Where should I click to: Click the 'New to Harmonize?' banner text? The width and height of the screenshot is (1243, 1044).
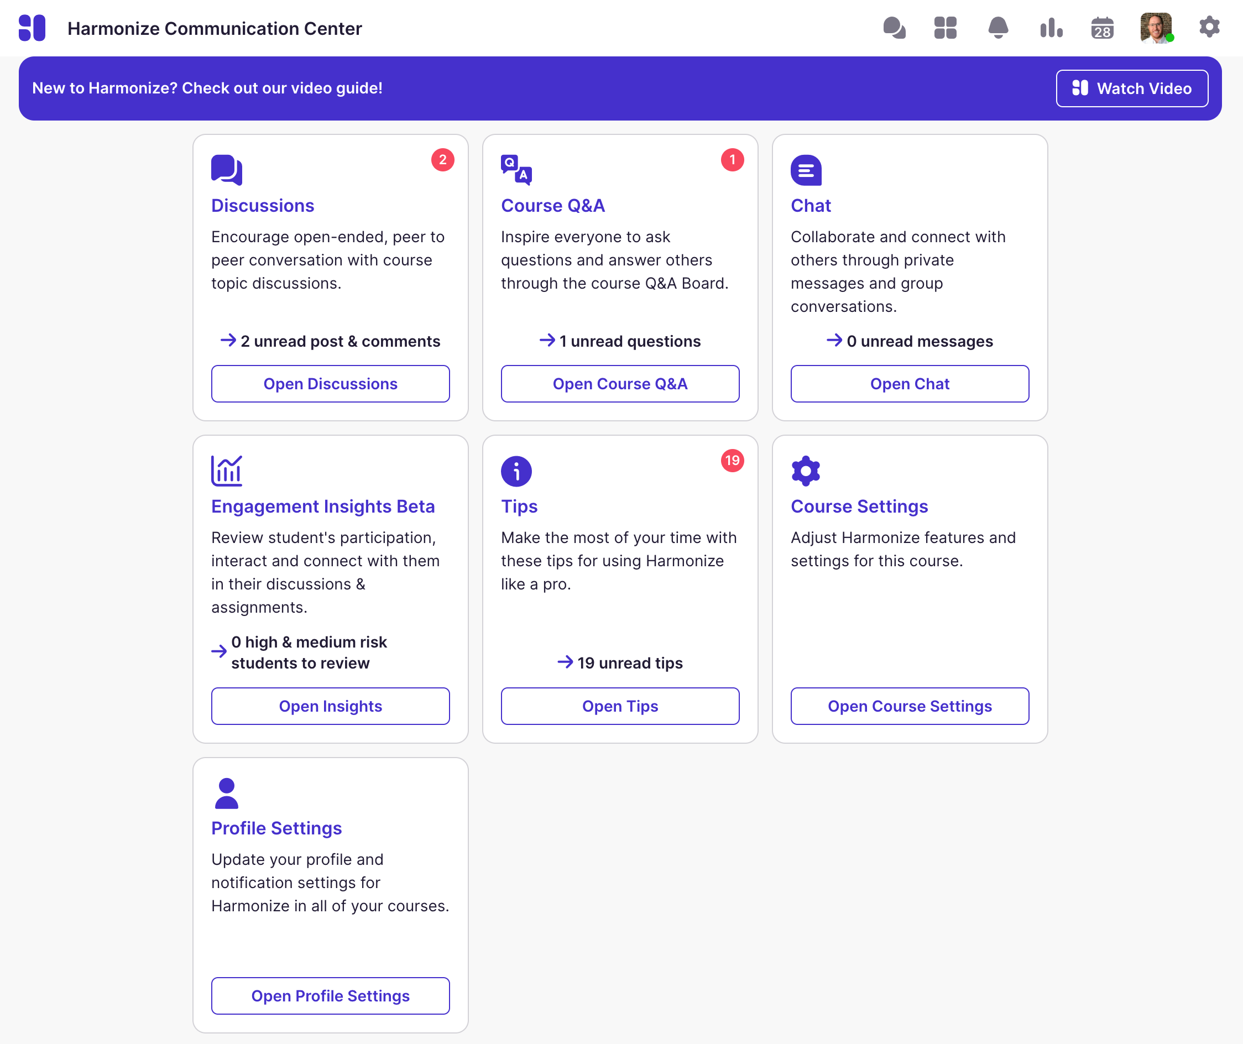tap(207, 88)
